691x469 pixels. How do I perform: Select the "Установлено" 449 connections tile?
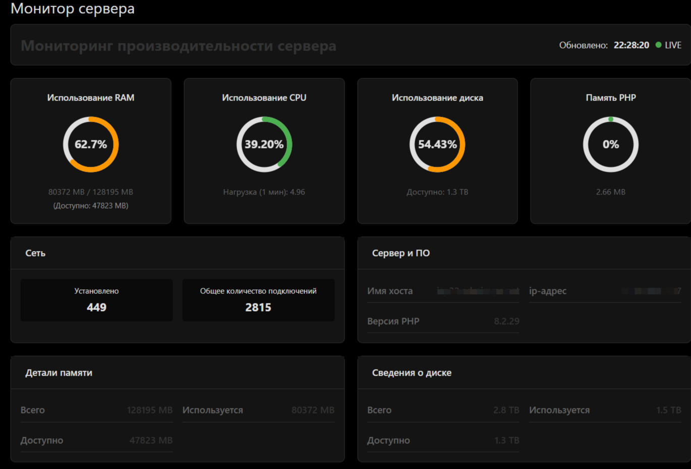96,300
